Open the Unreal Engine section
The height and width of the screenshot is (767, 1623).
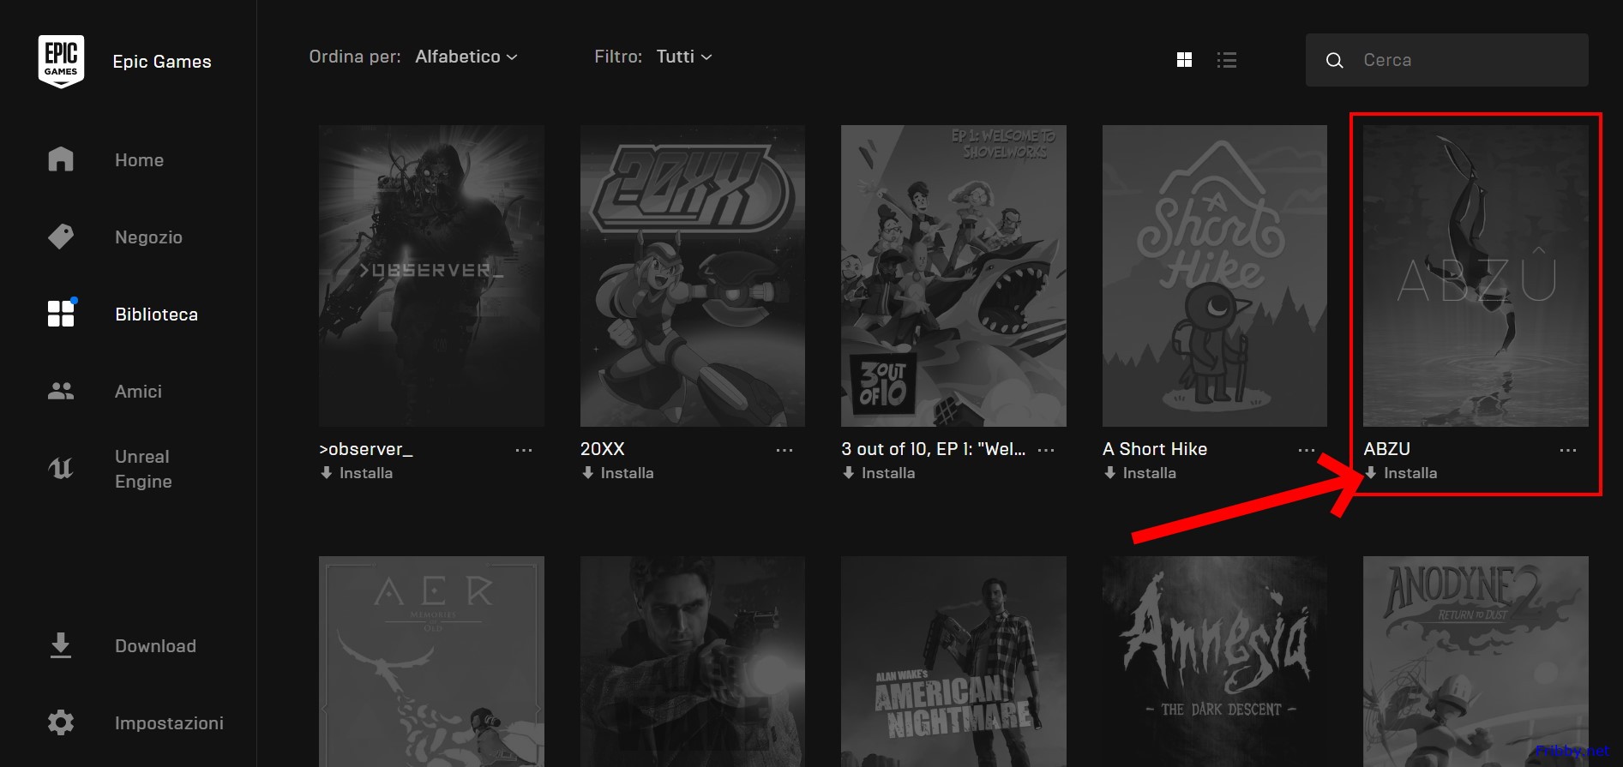[x=143, y=469]
